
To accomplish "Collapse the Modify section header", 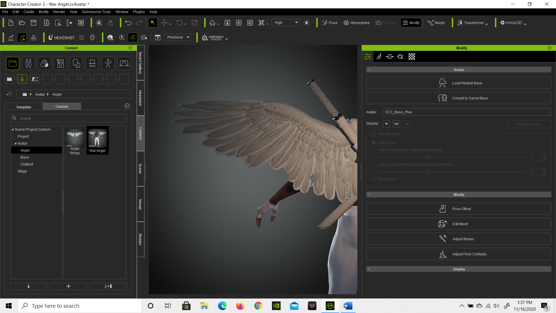I will pyautogui.click(x=369, y=194).
